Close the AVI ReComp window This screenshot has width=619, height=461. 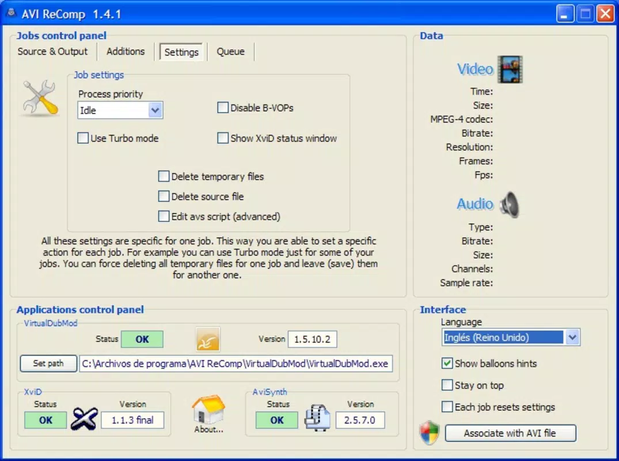tap(605, 14)
